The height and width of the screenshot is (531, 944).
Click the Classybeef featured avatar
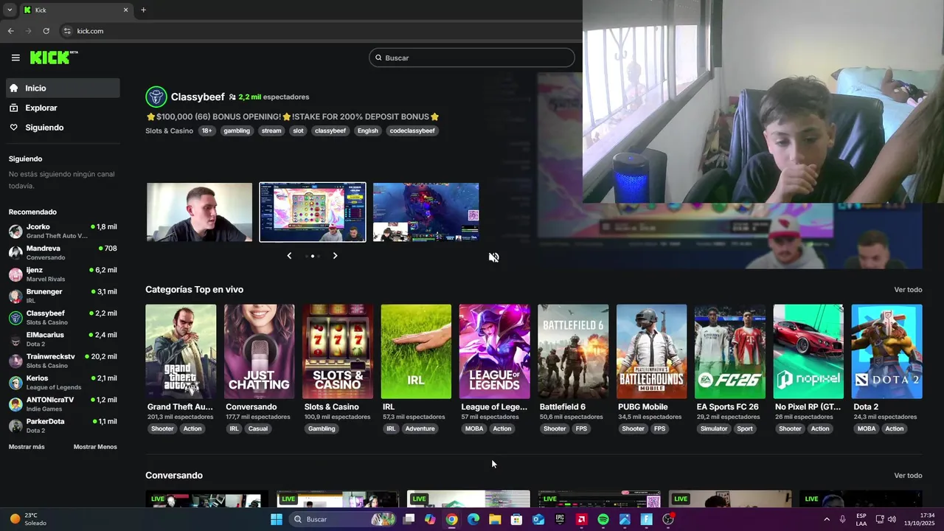tap(156, 97)
